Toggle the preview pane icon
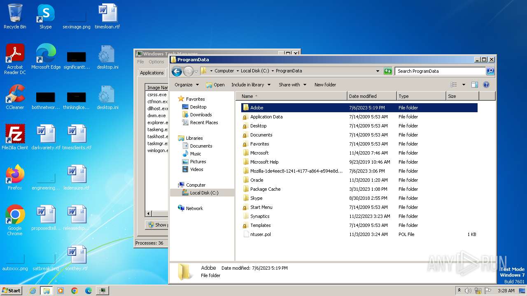This screenshot has height=296, width=527. 475,85
